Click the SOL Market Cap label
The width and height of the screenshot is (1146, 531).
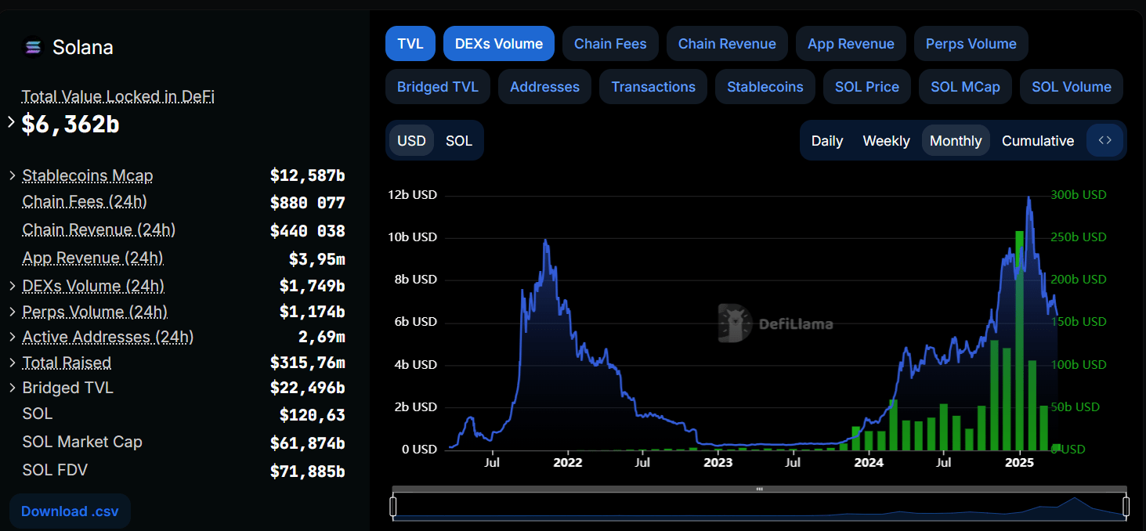click(82, 442)
